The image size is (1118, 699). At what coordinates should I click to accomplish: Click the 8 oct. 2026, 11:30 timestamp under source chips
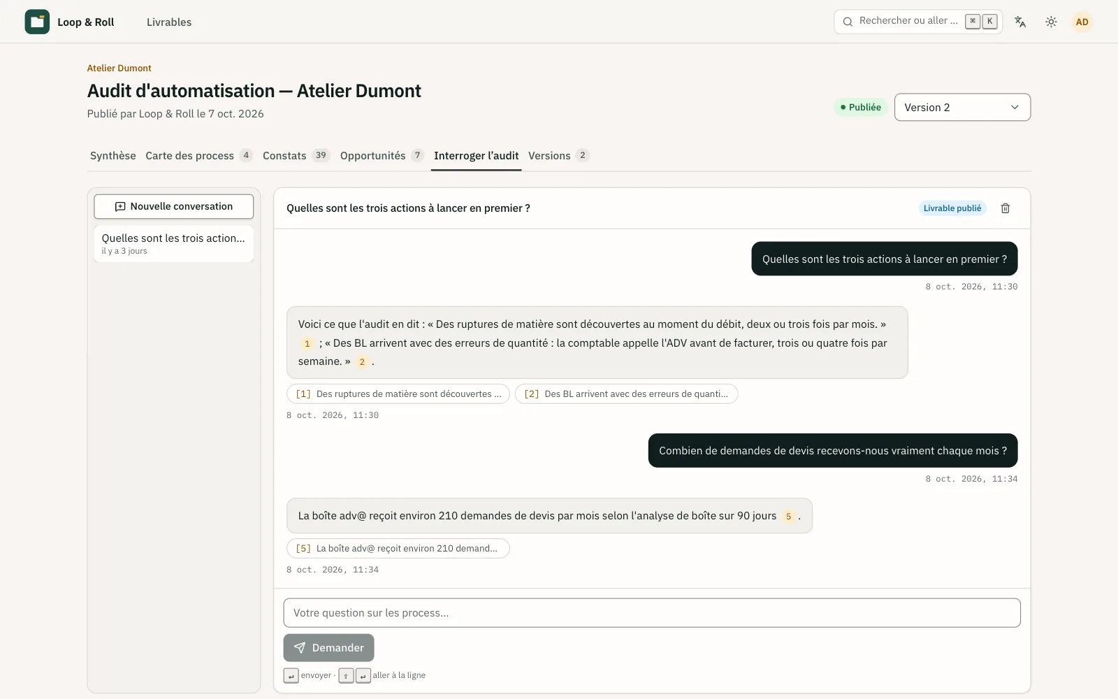click(x=333, y=415)
